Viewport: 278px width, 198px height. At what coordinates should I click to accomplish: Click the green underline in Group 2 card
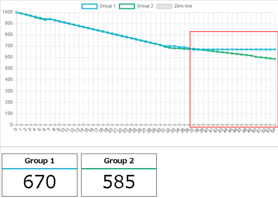click(119, 169)
